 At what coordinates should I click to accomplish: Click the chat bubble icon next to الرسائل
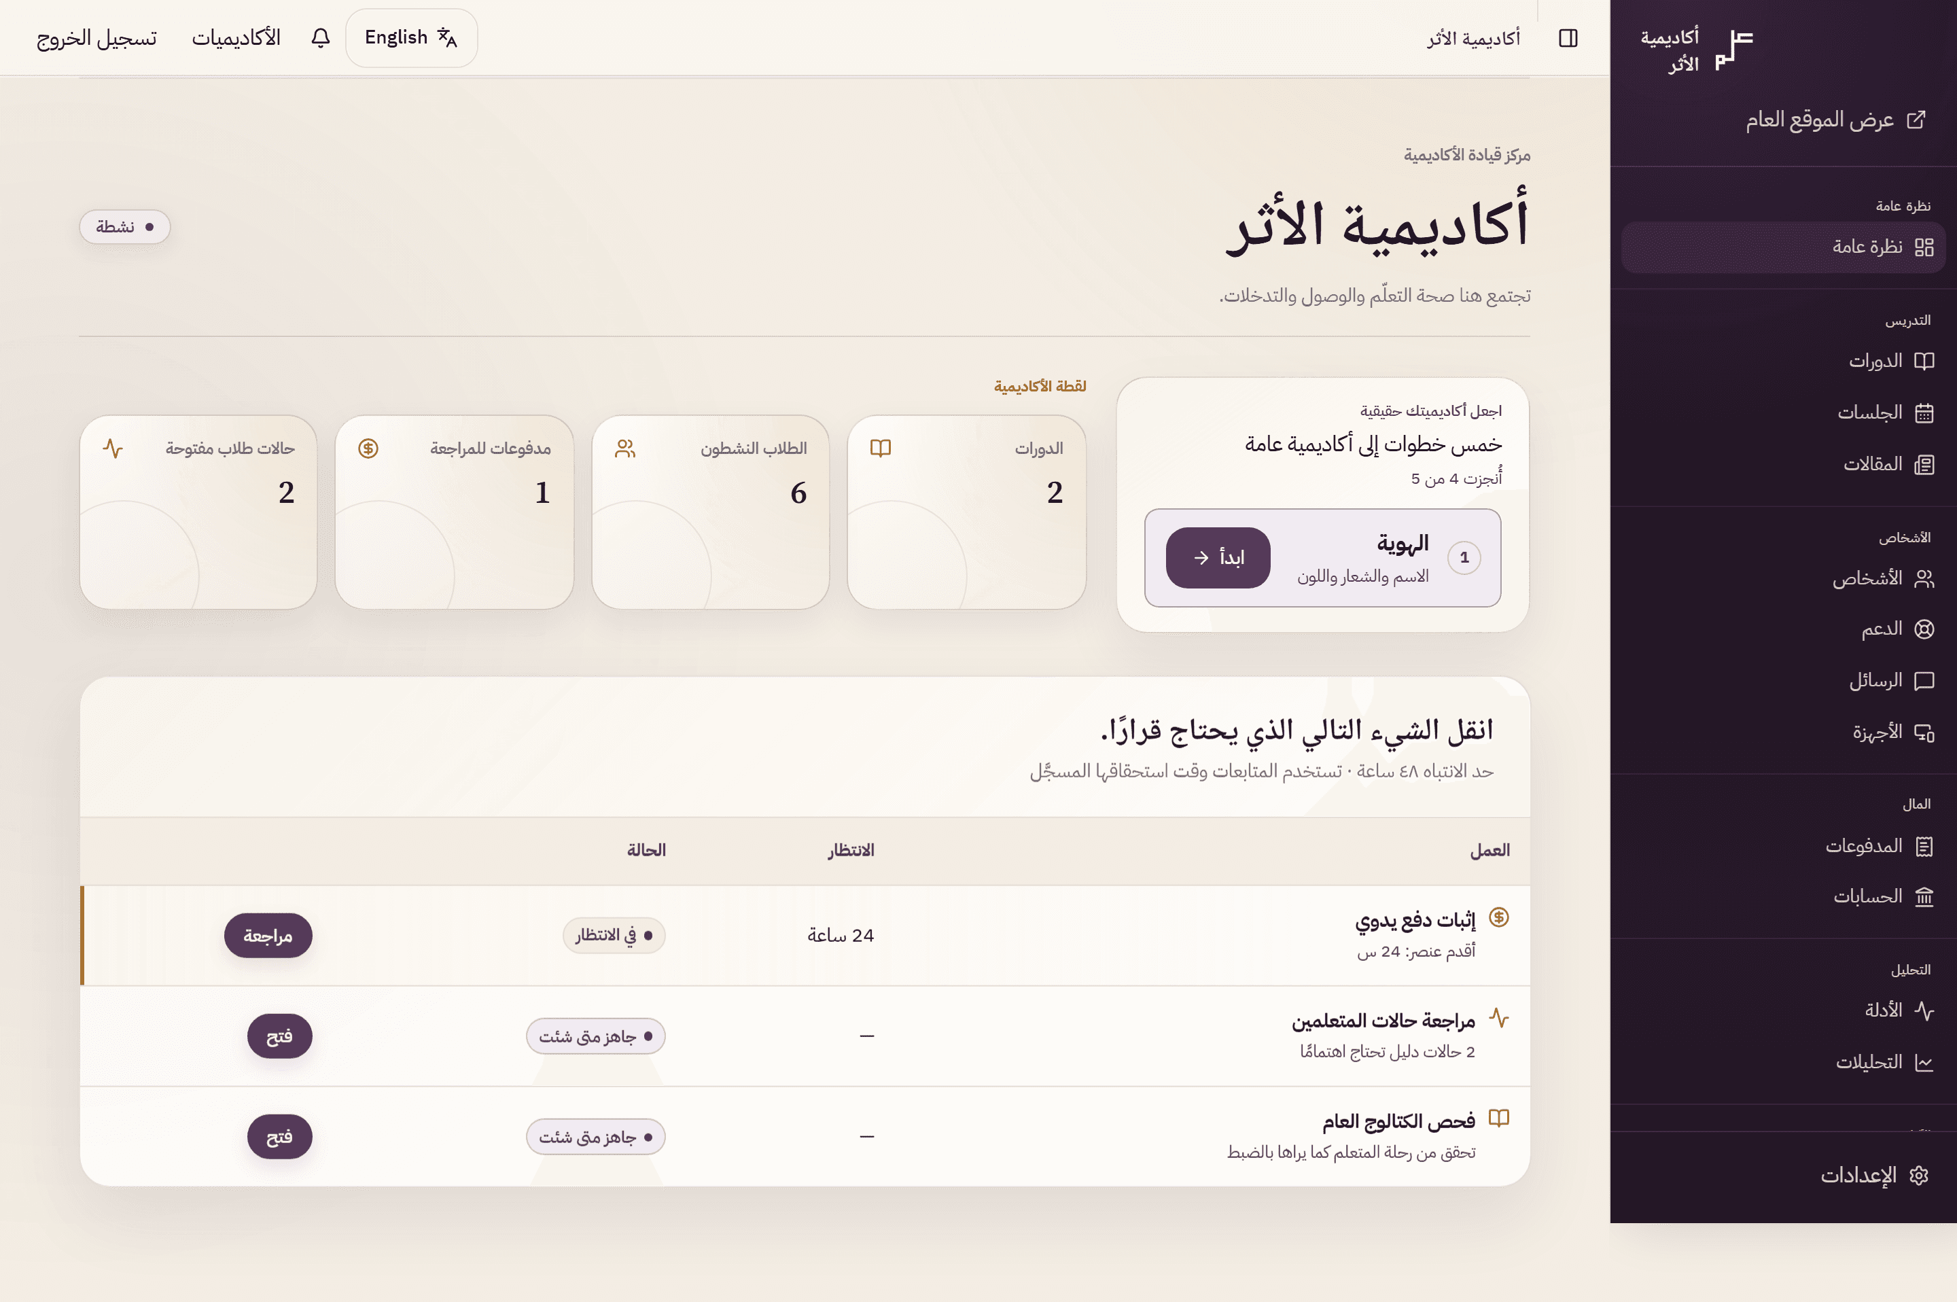1924,681
